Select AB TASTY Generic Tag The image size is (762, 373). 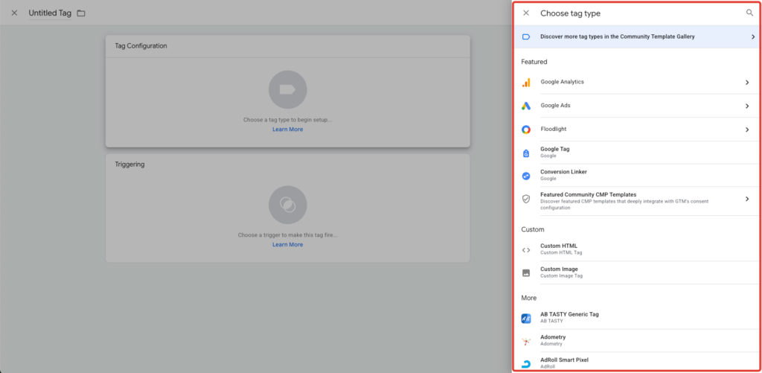pos(636,318)
